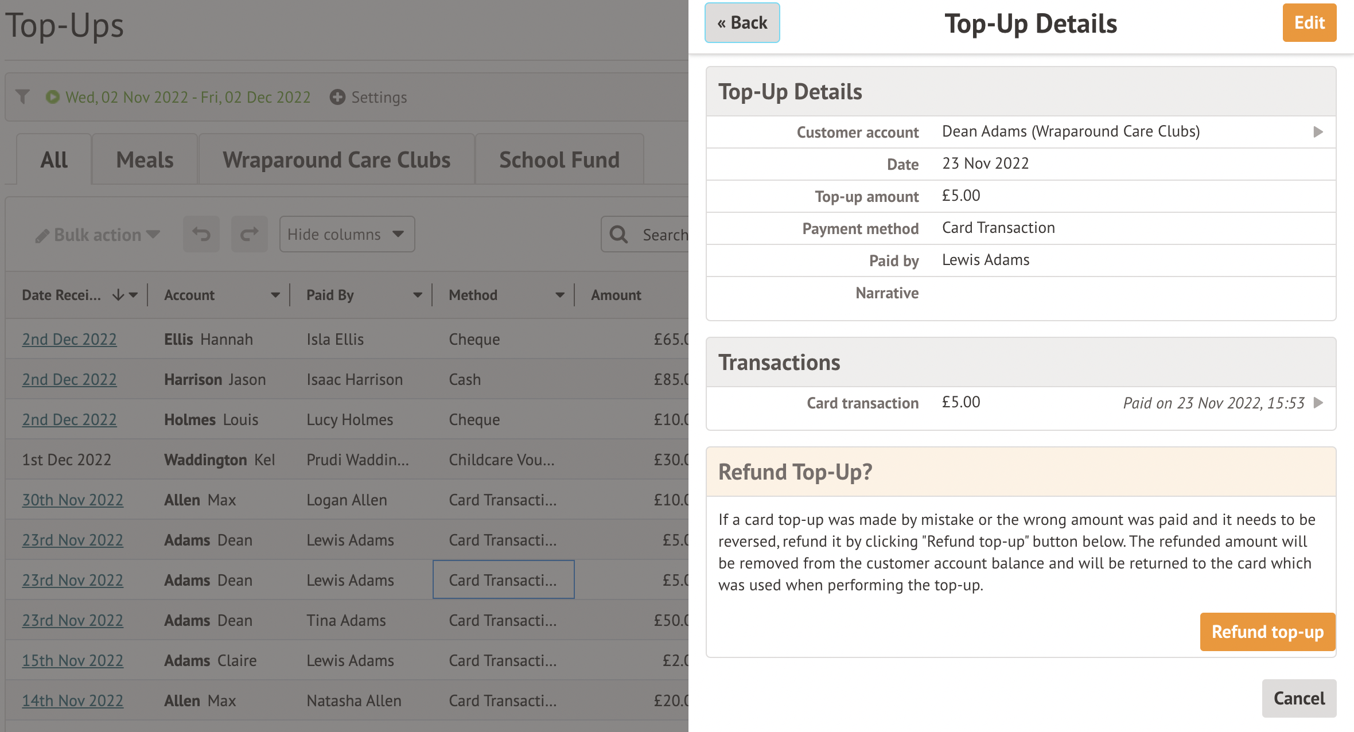The height and width of the screenshot is (732, 1354).
Task: Switch to the Wraparound Care Clubs tab
Action: click(x=336, y=160)
